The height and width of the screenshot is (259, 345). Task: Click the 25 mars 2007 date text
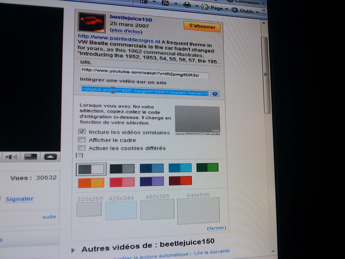tap(129, 25)
